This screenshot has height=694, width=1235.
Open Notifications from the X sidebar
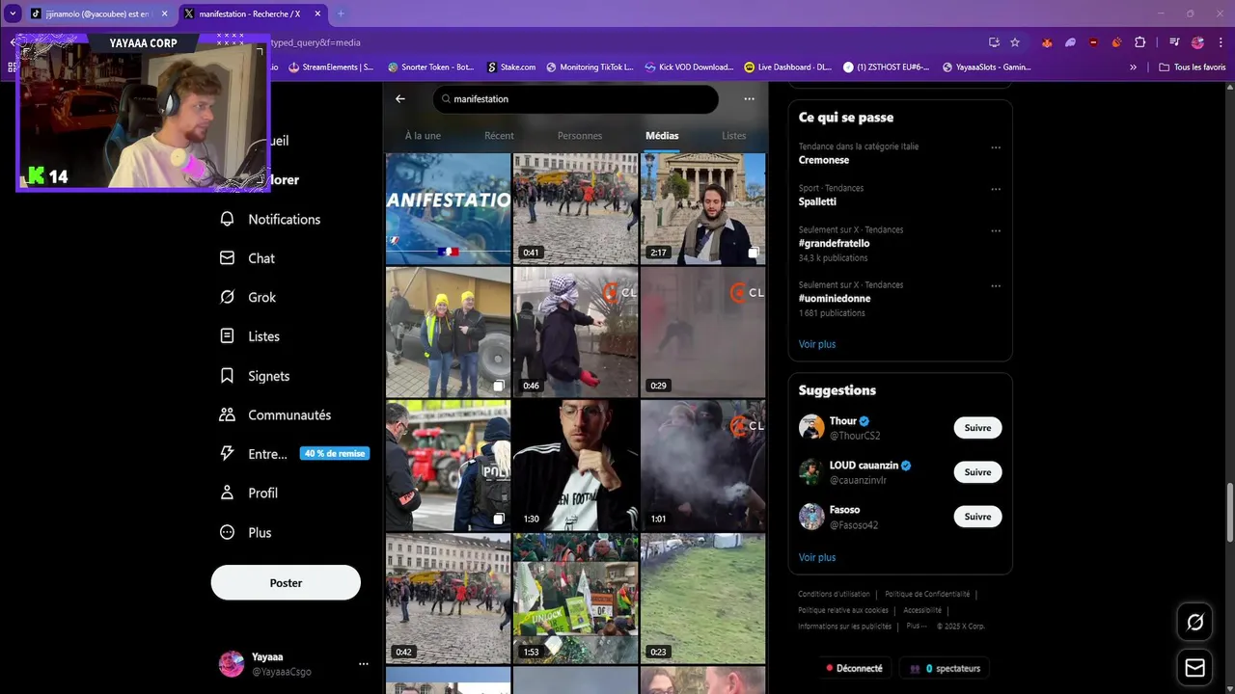(x=270, y=219)
